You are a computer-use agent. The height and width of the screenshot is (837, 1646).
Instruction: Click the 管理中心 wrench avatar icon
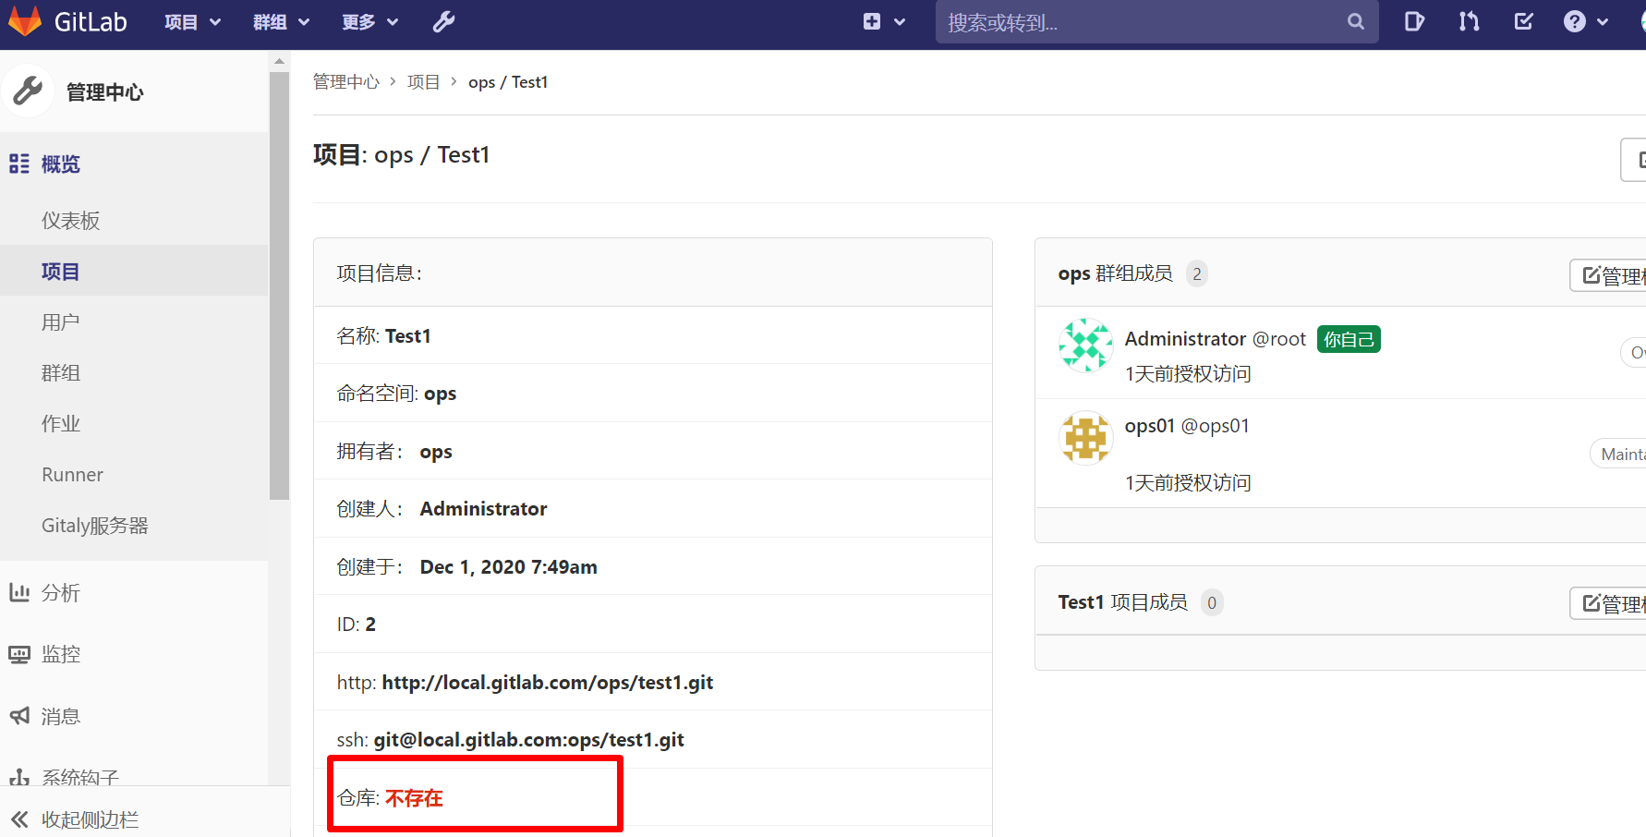tap(29, 91)
